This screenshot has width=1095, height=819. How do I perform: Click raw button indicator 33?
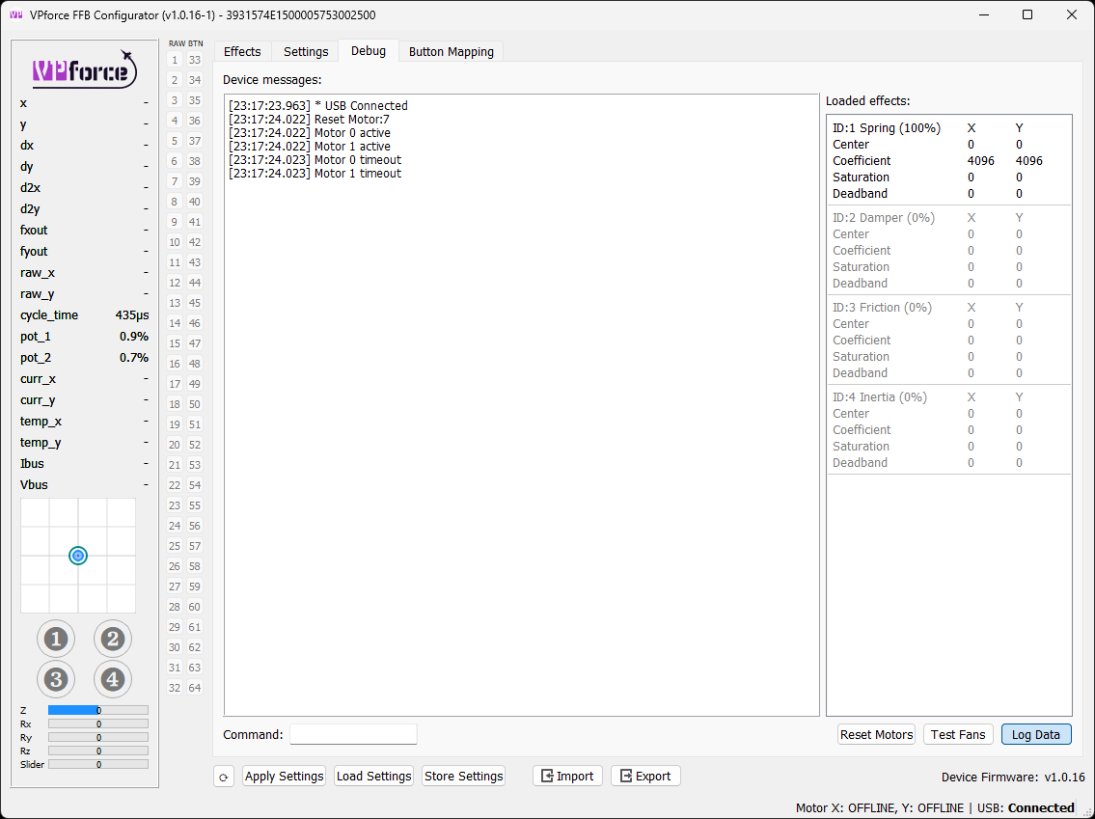click(195, 60)
